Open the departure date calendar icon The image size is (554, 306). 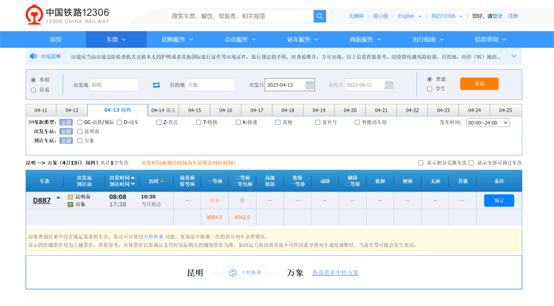coord(309,85)
